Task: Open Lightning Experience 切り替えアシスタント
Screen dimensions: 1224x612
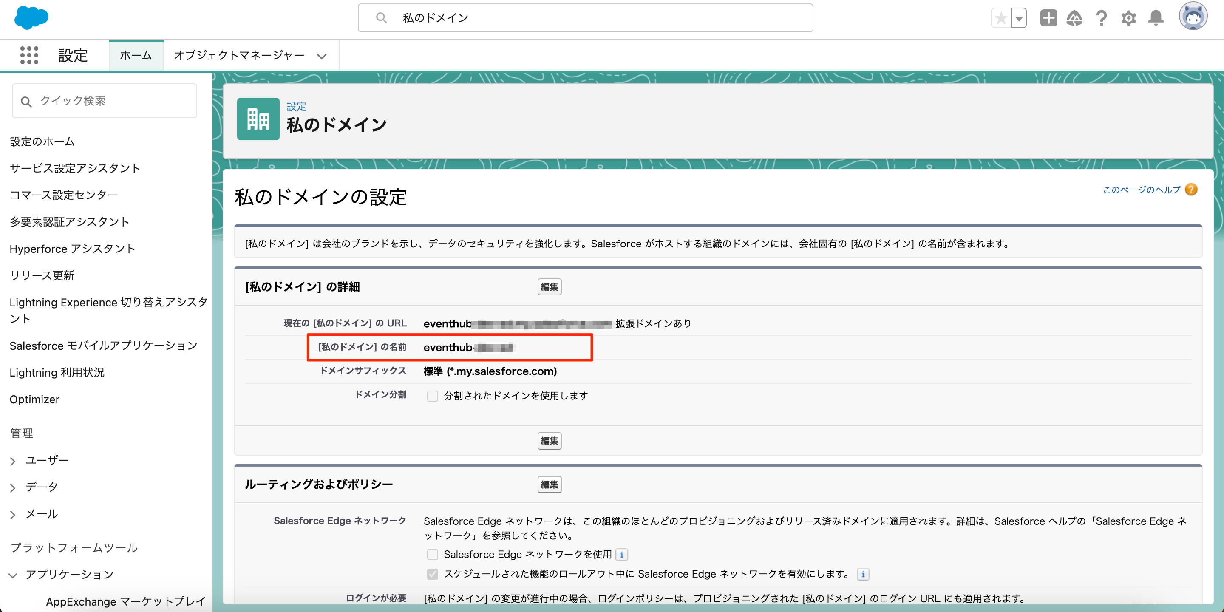Action: click(x=108, y=310)
